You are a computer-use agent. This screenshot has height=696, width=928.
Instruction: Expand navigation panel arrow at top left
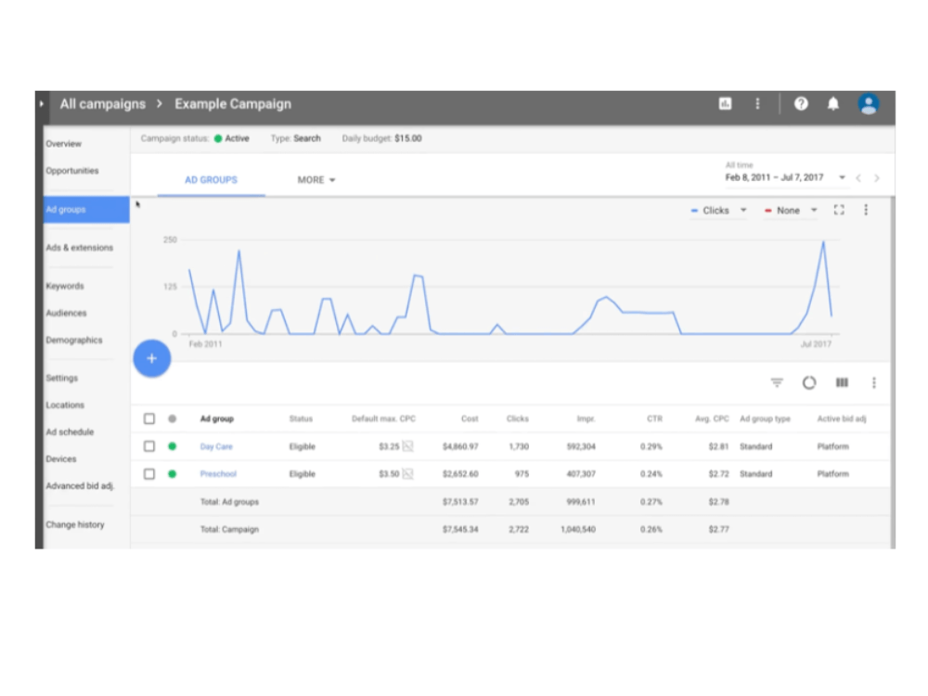coord(42,104)
